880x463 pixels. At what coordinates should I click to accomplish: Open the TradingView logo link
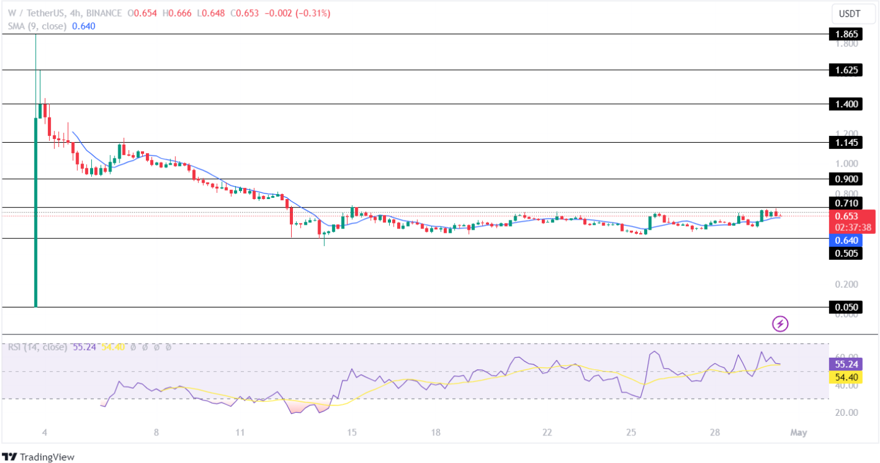[x=39, y=457]
